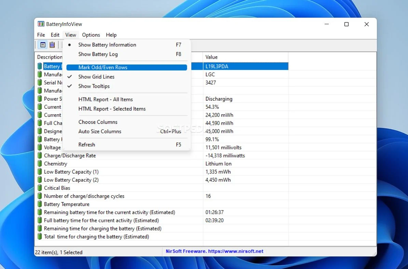Click the BatteryInfoView app icon in title bar
The width and height of the screenshot is (408, 269).
pos(41,24)
